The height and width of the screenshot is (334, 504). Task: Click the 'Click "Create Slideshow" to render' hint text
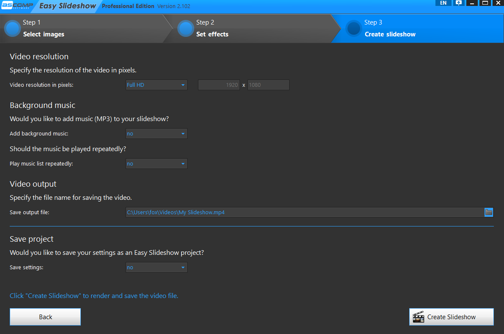click(94, 296)
